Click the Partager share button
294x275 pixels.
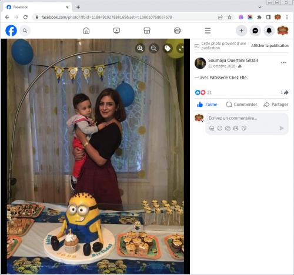(x=276, y=105)
